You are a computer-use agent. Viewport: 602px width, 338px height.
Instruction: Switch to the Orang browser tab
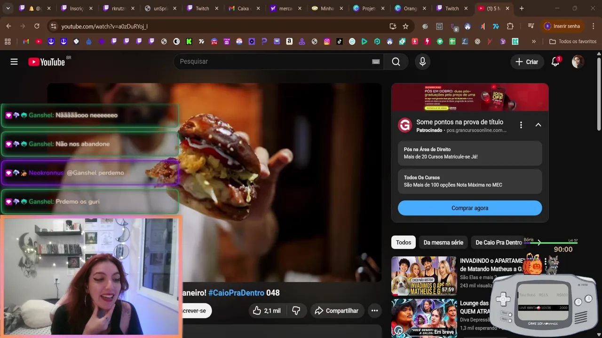click(x=410, y=8)
